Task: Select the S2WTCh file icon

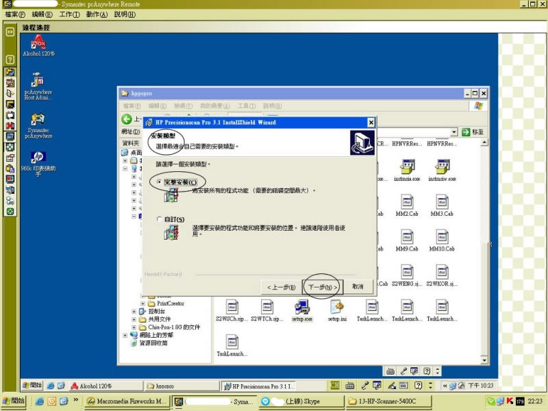Action: click(267, 311)
